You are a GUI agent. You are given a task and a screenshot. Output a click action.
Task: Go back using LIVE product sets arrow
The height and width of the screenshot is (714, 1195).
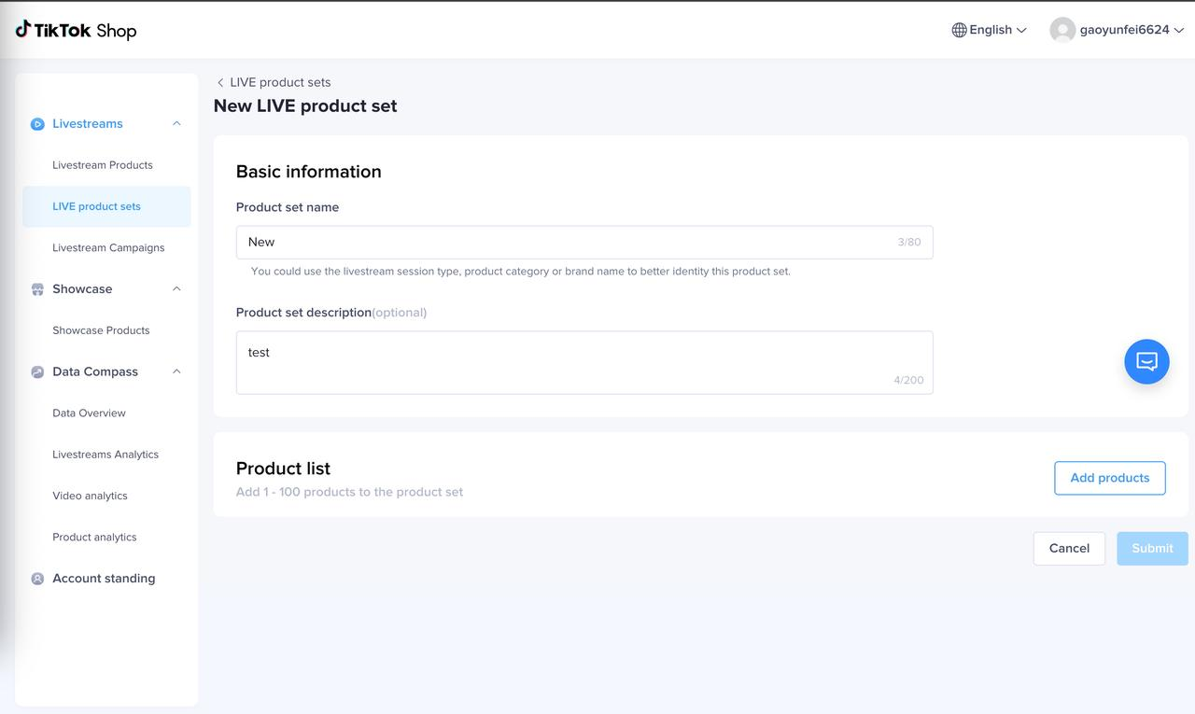[220, 82]
